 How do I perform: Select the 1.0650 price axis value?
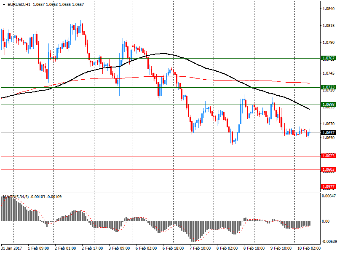click(329, 138)
